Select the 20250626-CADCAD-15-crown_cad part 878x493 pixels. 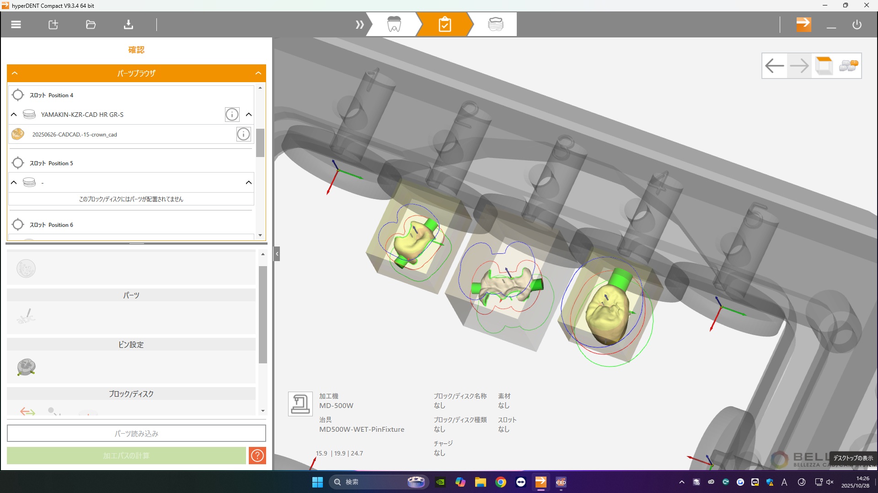75,135
